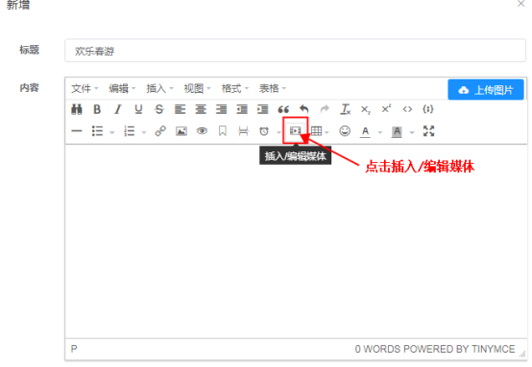Image resolution: width=532 pixels, height=367 pixels.
Task: Open the 插入 menu
Action: pos(159,89)
